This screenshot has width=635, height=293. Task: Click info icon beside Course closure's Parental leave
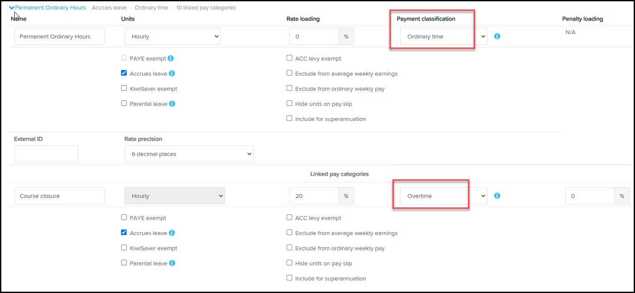(172, 263)
